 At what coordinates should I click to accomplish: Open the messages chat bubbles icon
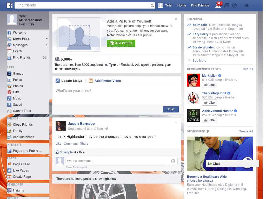click(226, 6)
